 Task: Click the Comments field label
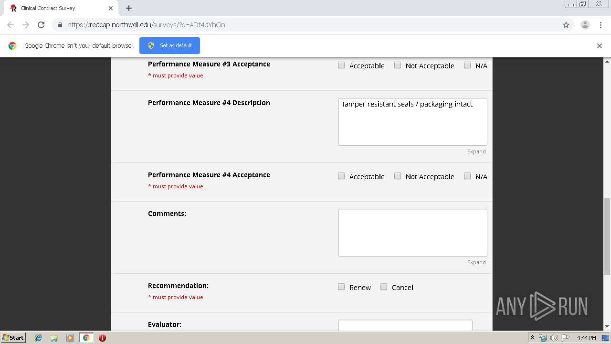click(x=167, y=214)
